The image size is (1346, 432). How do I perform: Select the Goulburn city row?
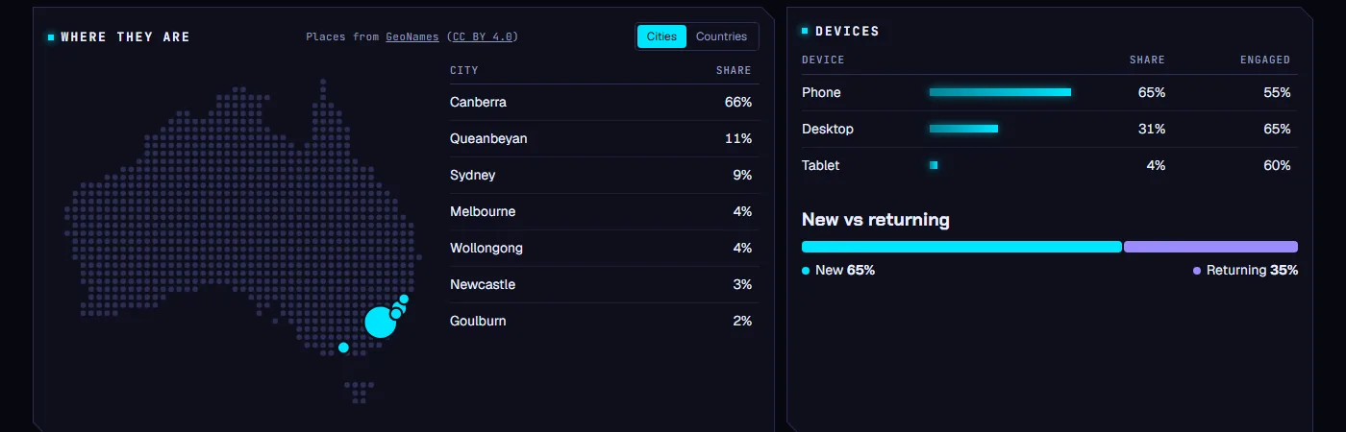[x=604, y=321]
